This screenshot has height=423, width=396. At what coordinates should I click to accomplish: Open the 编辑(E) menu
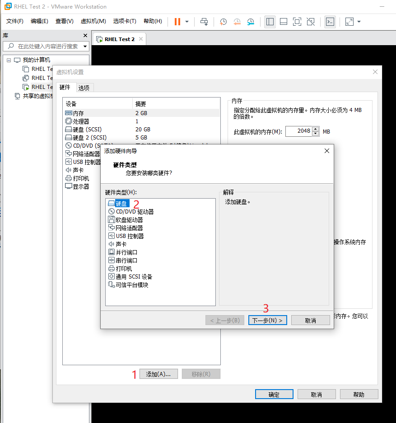[39, 21]
